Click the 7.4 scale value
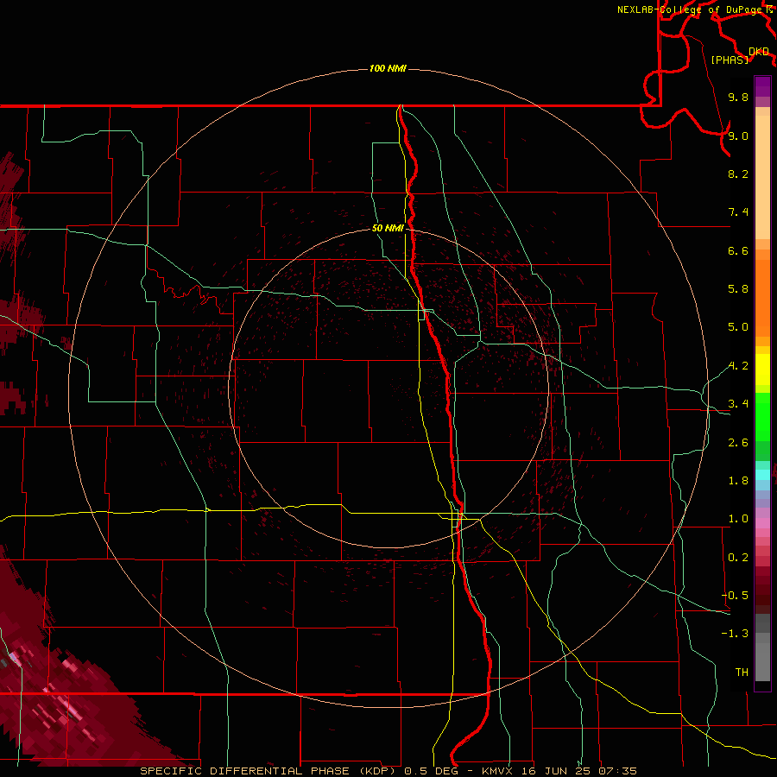The height and width of the screenshot is (777, 777). coord(738,212)
